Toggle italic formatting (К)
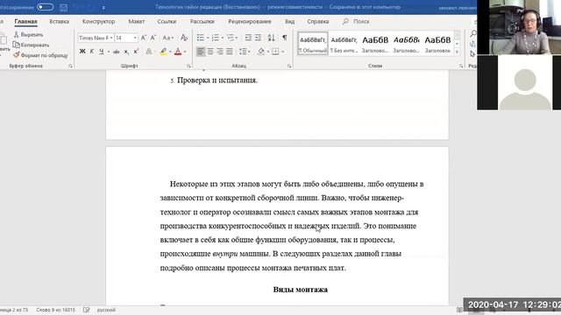The height and width of the screenshot is (315, 561). 92,52
